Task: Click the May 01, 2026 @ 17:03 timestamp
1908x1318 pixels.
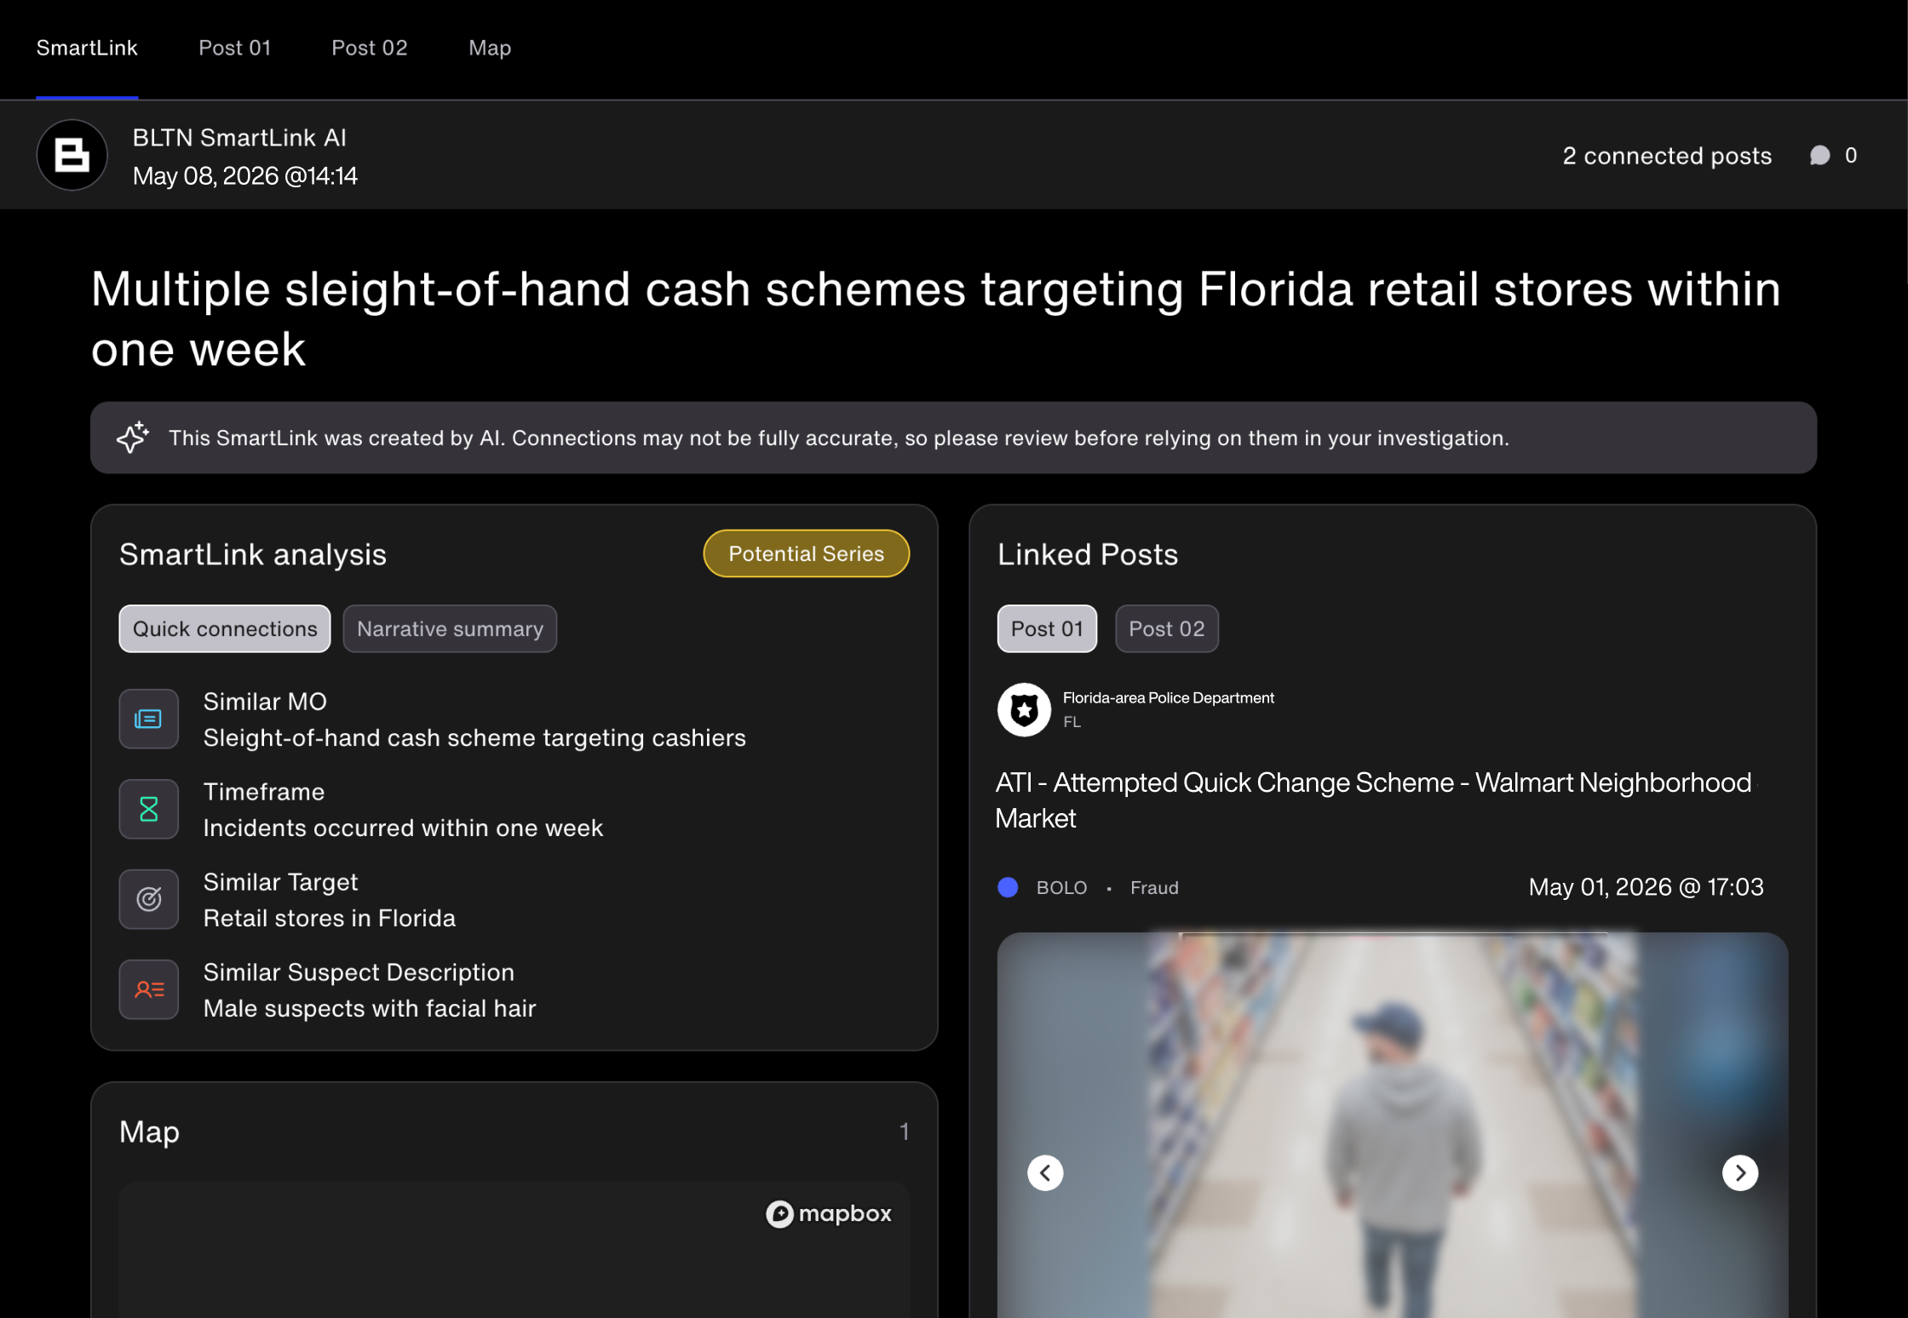Action: (1646, 887)
